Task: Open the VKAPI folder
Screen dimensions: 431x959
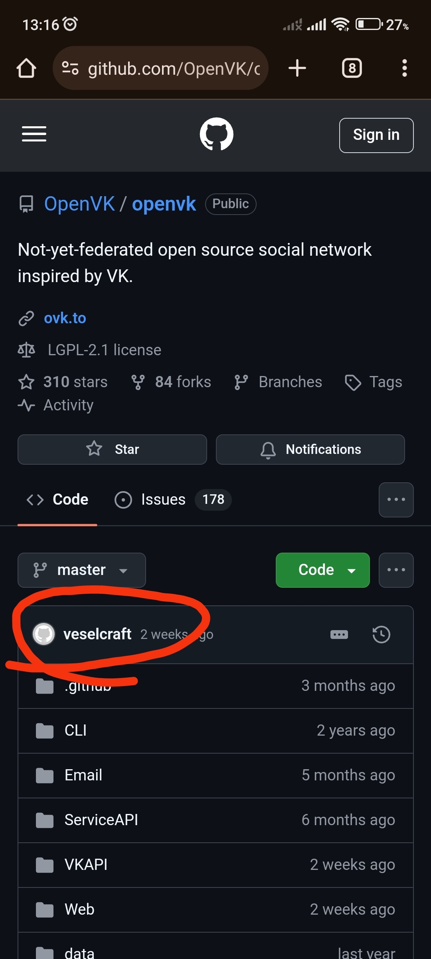Action: (x=86, y=865)
